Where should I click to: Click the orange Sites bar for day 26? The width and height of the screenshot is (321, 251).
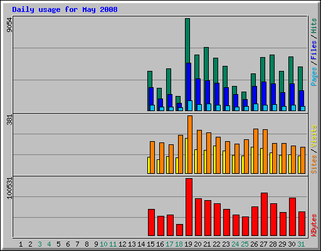click(x=256, y=151)
